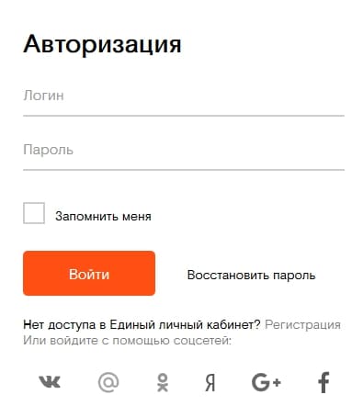Click the Или войдите с помощью соцсетей text
363x406 pixels.
tap(127, 341)
